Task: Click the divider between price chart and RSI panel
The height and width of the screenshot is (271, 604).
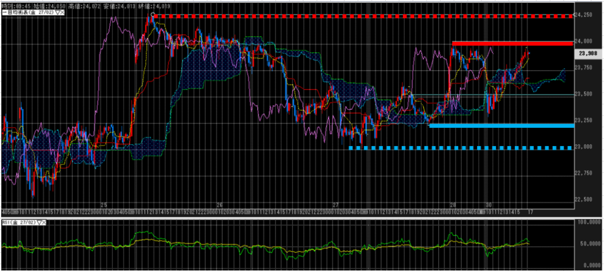Action: pyautogui.click(x=295, y=217)
